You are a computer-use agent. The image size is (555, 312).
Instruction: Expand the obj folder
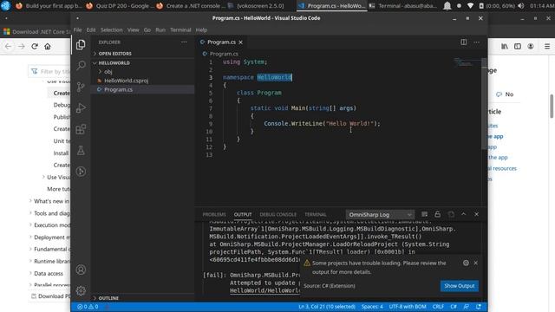click(108, 71)
